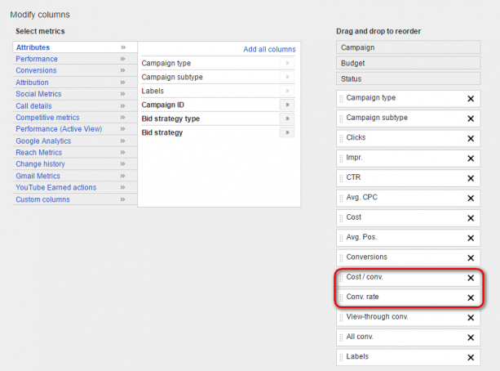The width and height of the screenshot is (500, 371).
Task: Expand the Performance metrics category
Action: pyautogui.click(x=37, y=60)
